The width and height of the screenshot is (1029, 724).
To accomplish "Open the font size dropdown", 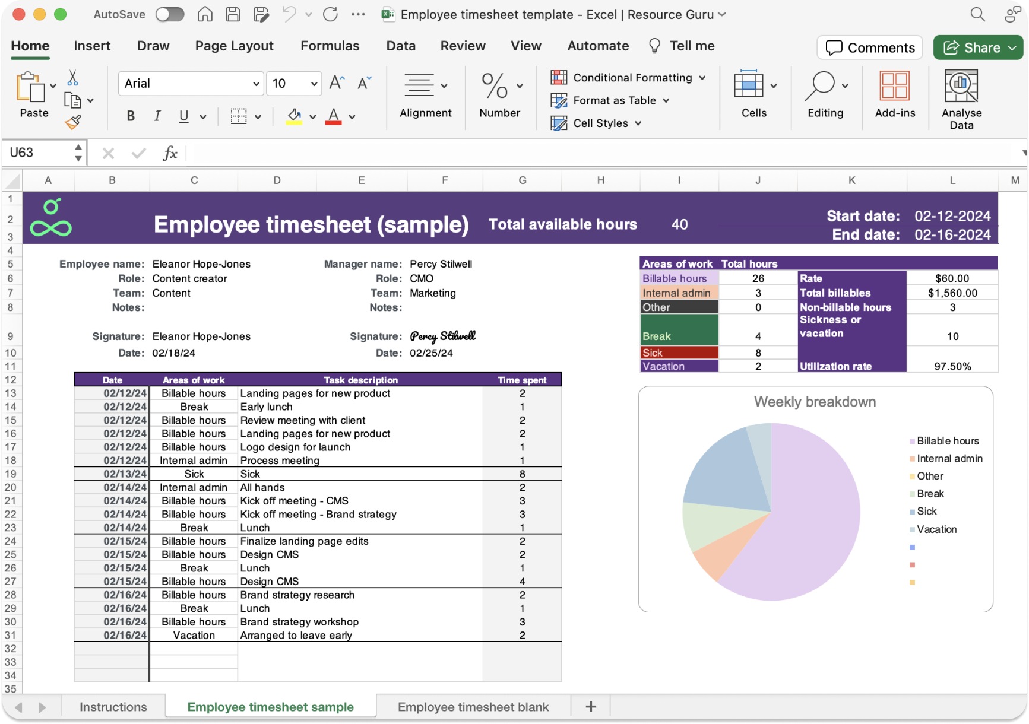I will coord(311,83).
